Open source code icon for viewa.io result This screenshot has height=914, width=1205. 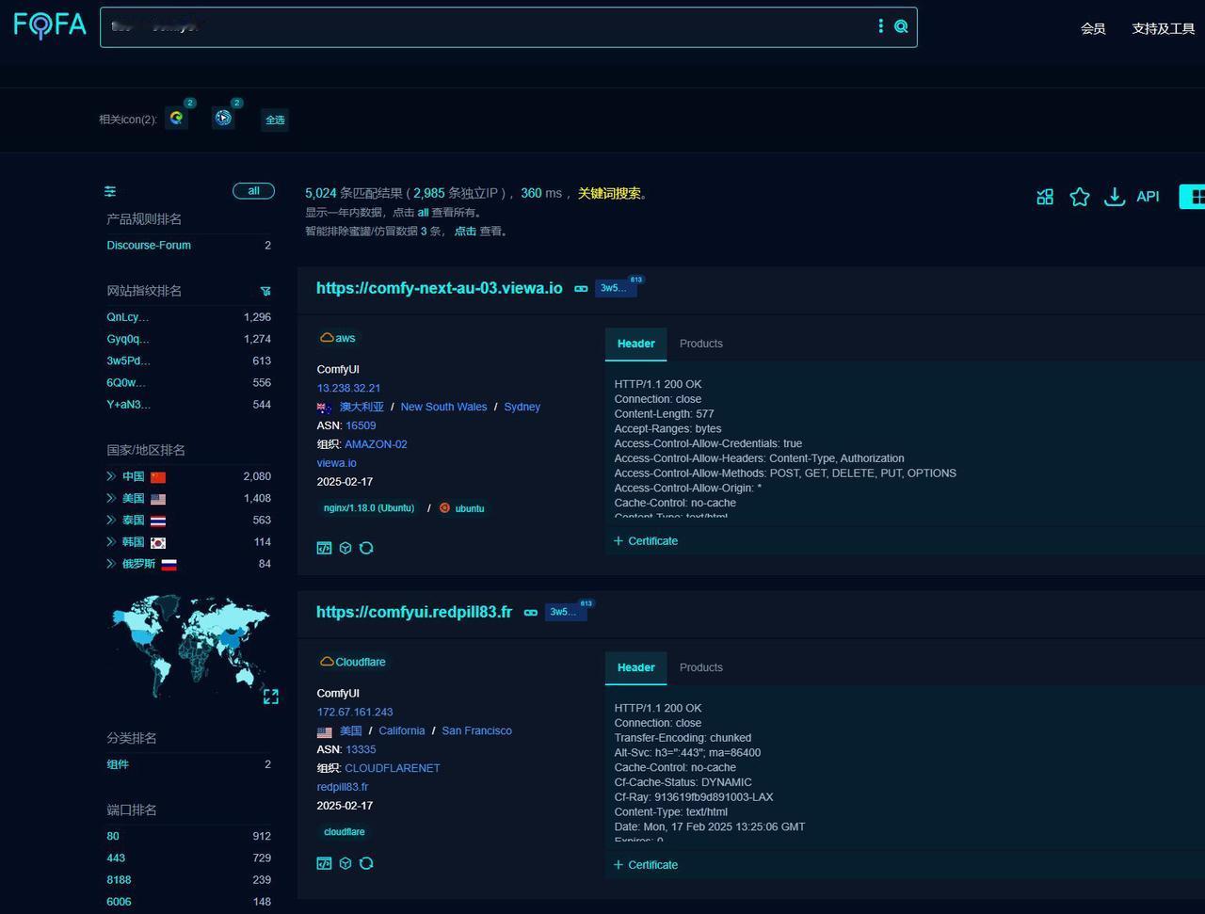click(x=324, y=548)
